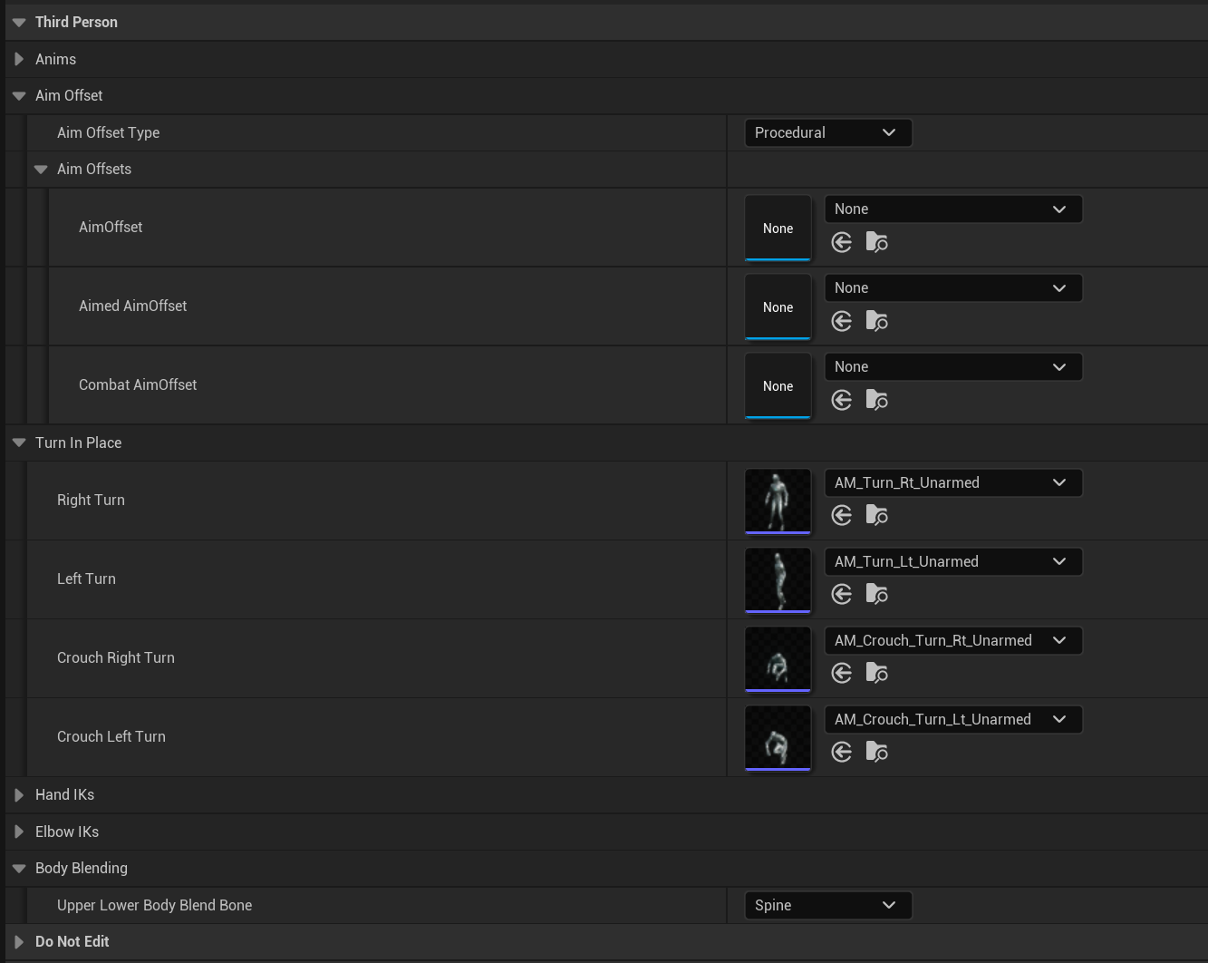Use selected asset for Crouch Left Turn
Viewport: 1208px width, 963px height.
[842, 752]
